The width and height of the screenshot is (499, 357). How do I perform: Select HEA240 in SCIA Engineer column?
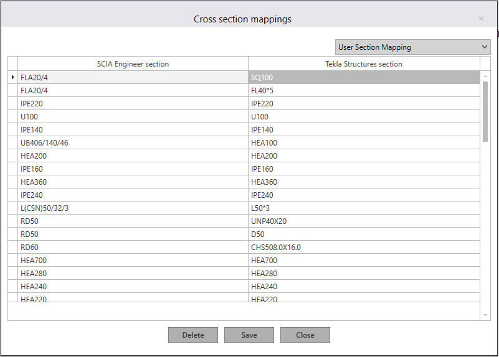point(133,286)
